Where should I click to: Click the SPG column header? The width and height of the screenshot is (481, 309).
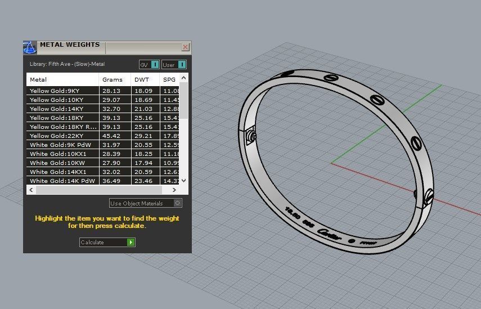(x=169, y=79)
